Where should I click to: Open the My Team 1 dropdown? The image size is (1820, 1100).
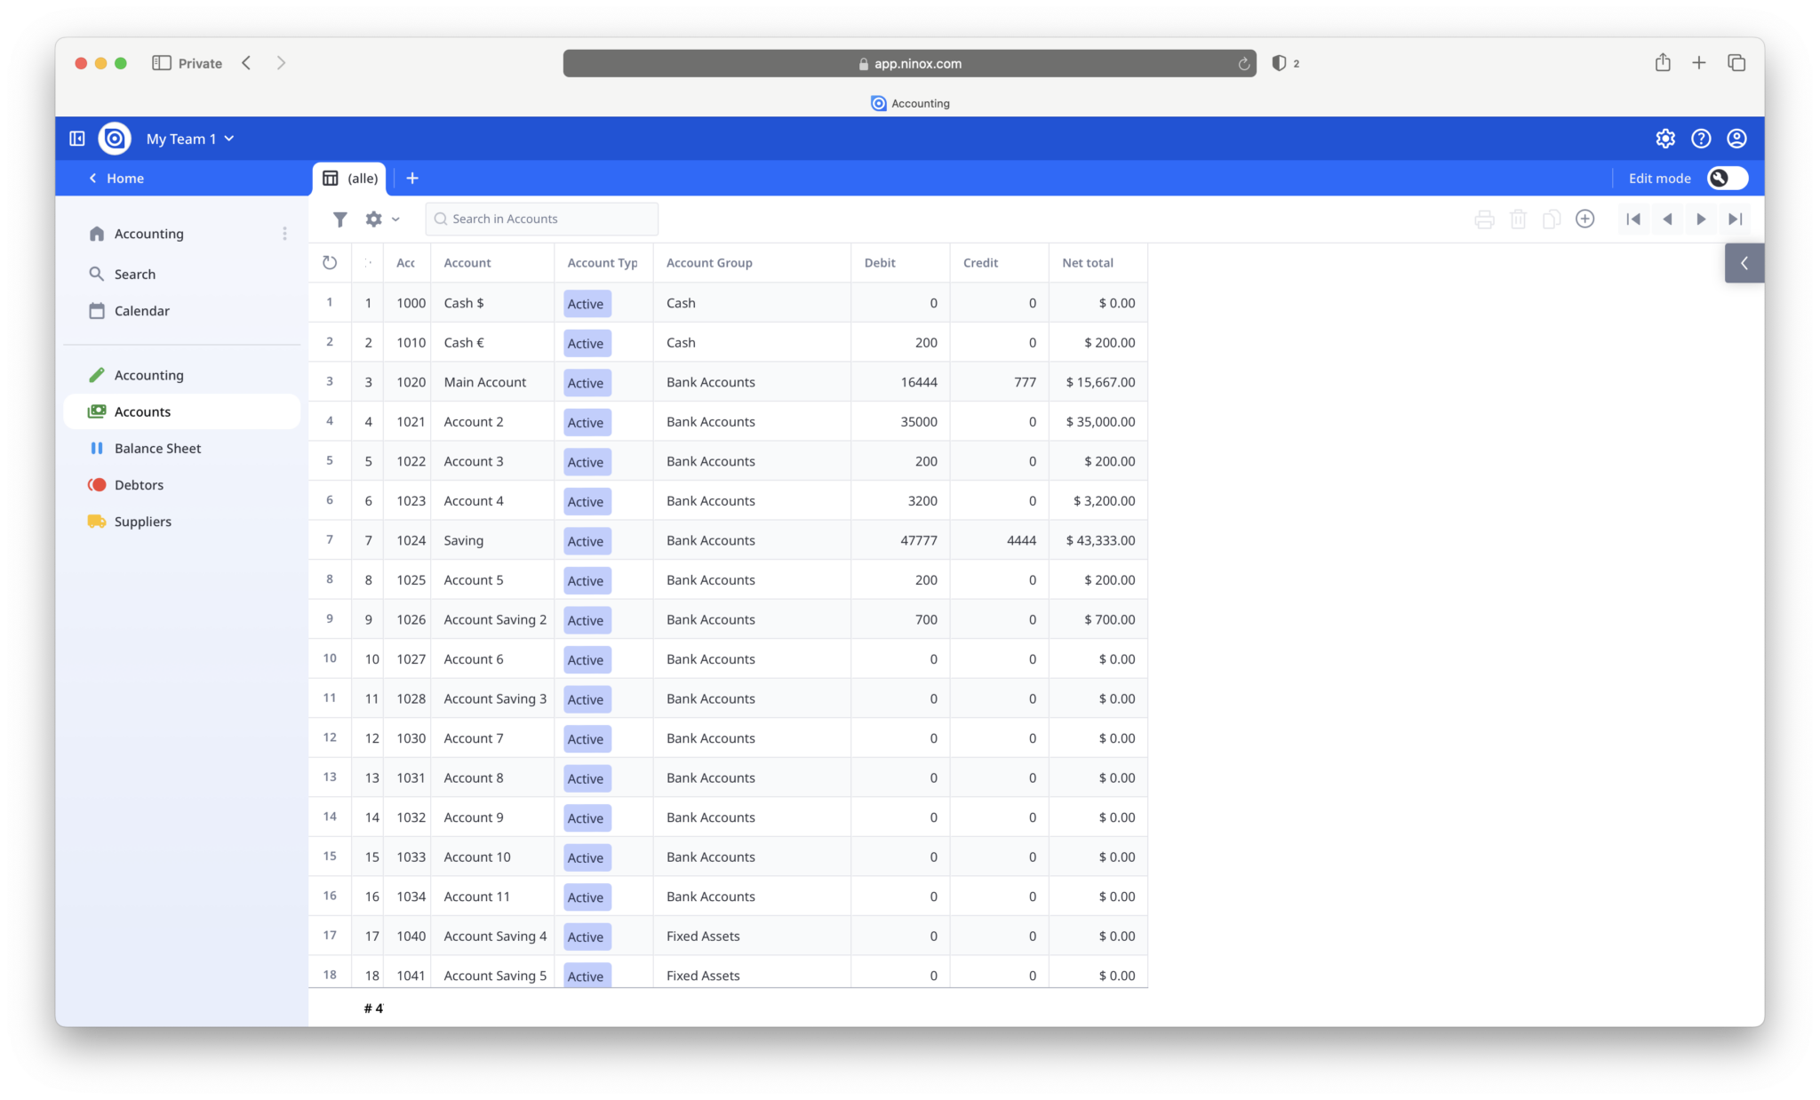(189, 139)
